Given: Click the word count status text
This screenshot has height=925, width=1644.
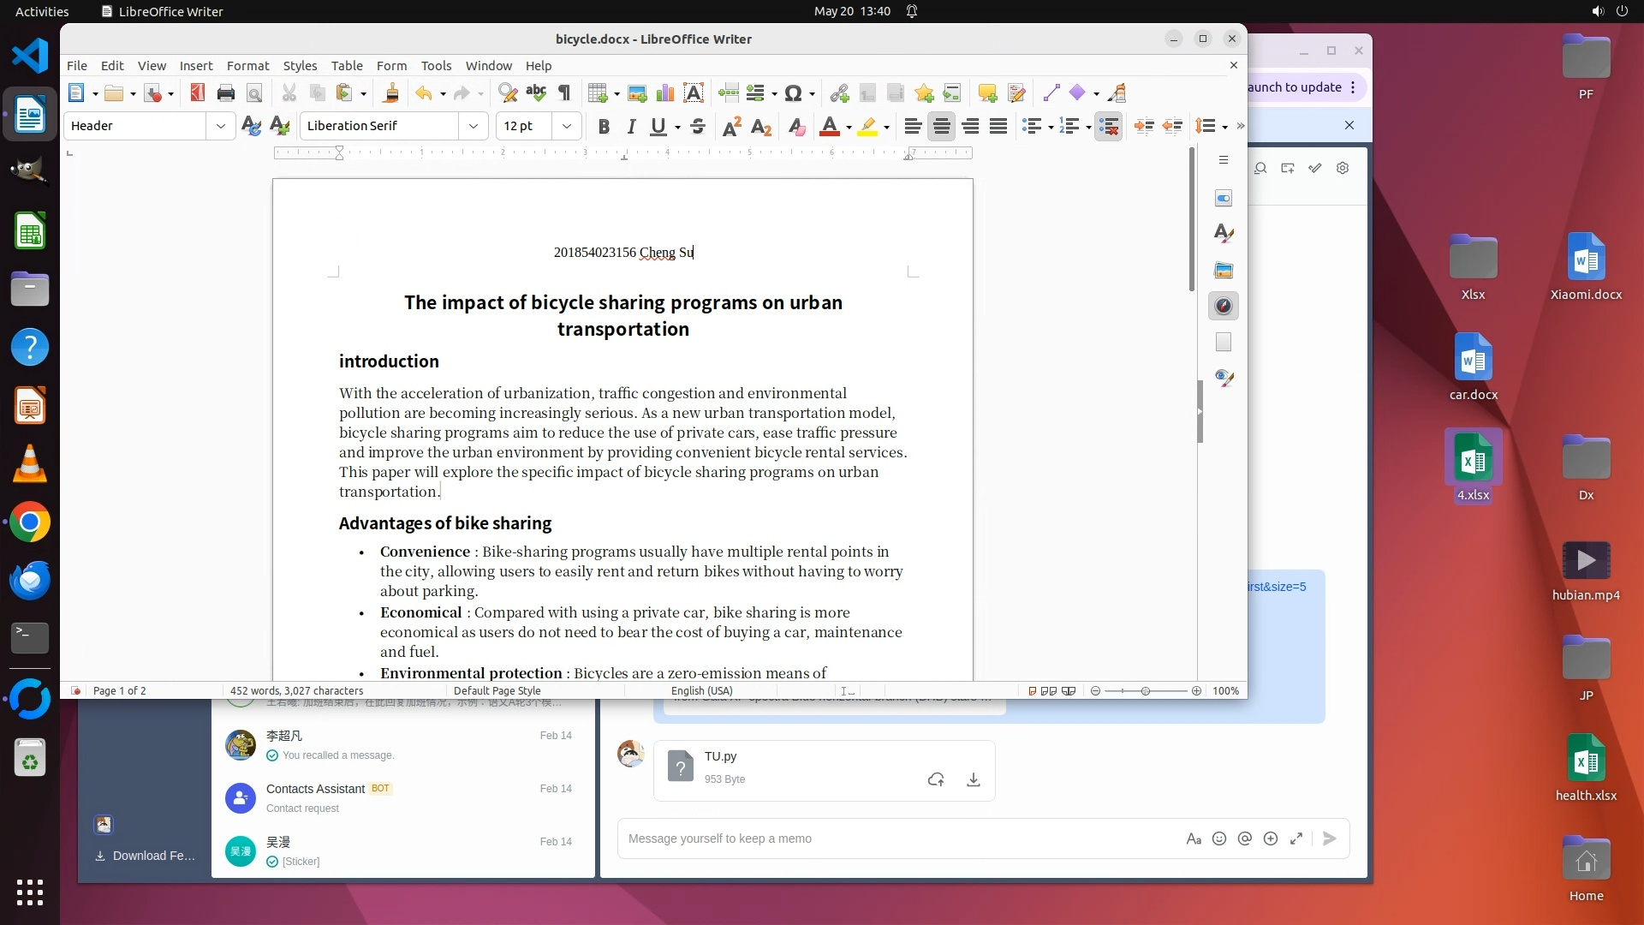Looking at the screenshot, I should pyautogui.click(x=296, y=690).
